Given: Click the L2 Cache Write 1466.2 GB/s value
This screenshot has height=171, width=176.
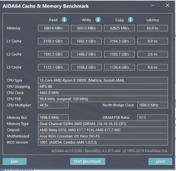Looking at the screenshot, I should (86, 54).
